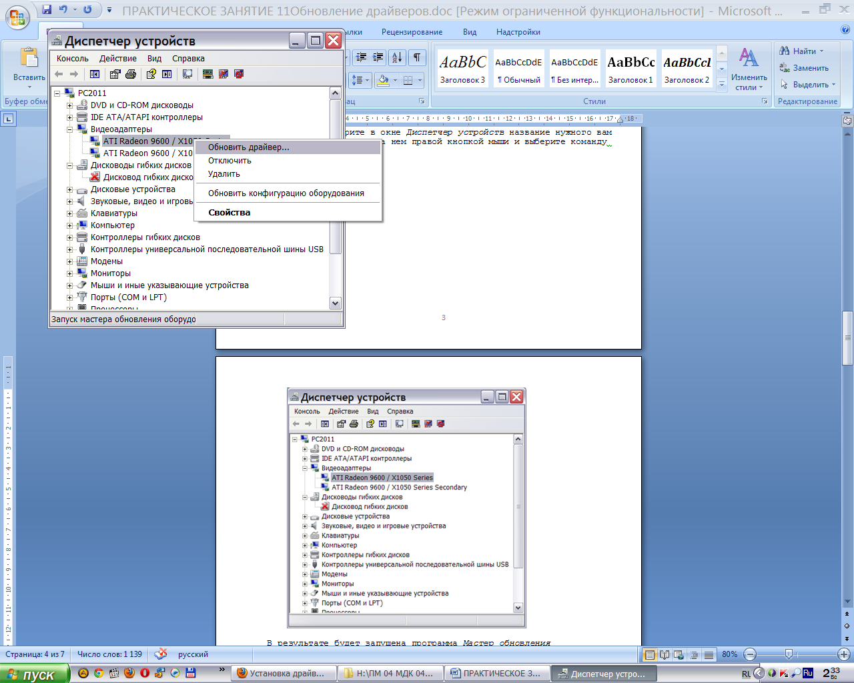Choose Обновить драйвер... from context menu
Image resolution: width=854 pixels, height=683 pixels.
click(x=288, y=147)
